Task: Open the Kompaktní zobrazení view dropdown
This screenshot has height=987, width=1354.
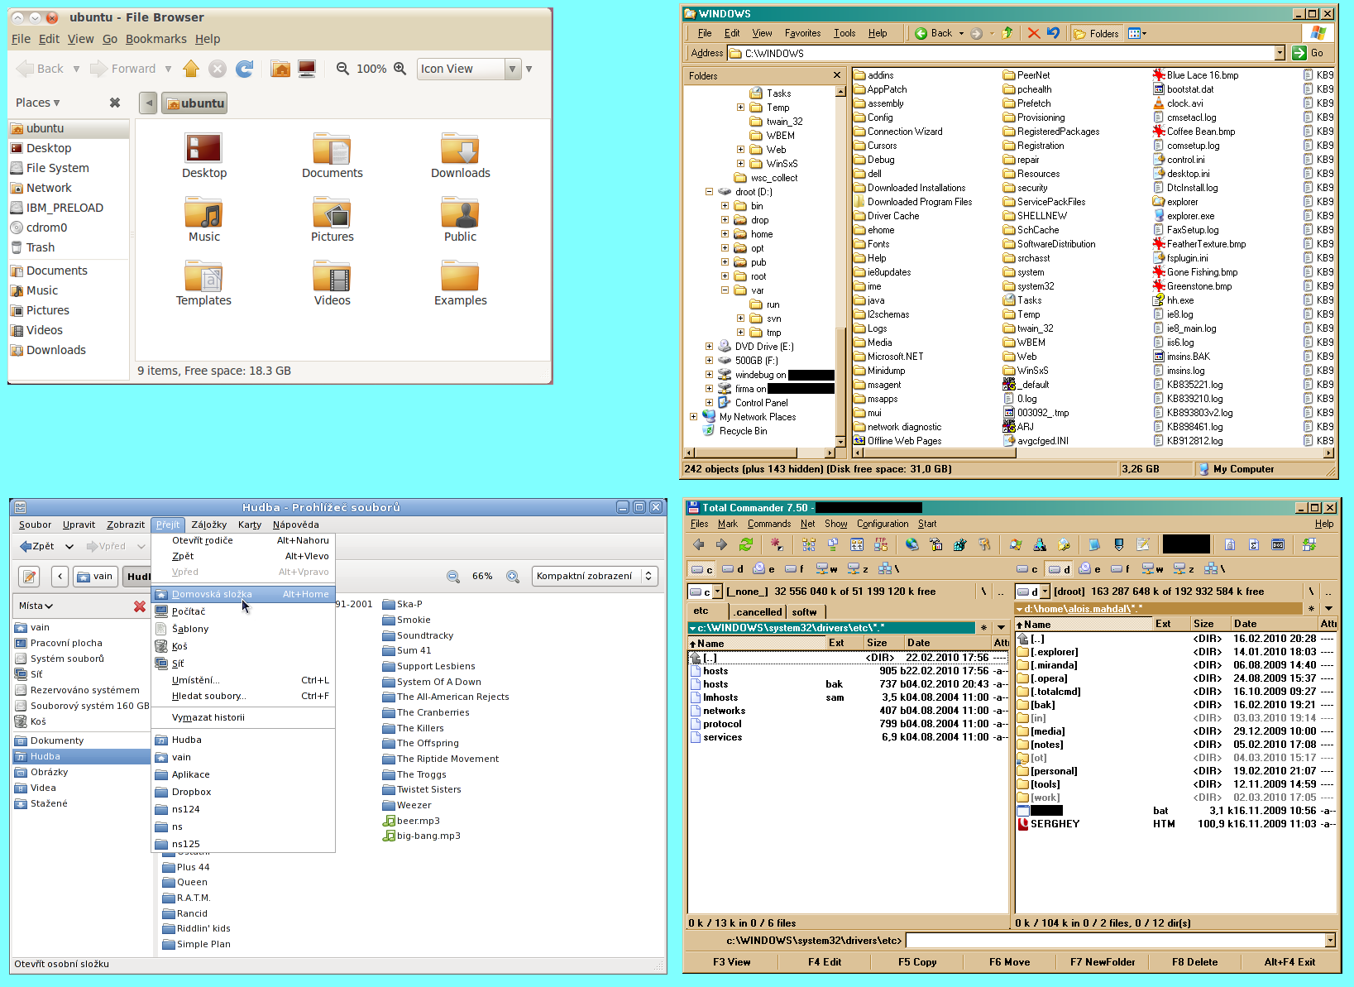Action: [x=595, y=576]
